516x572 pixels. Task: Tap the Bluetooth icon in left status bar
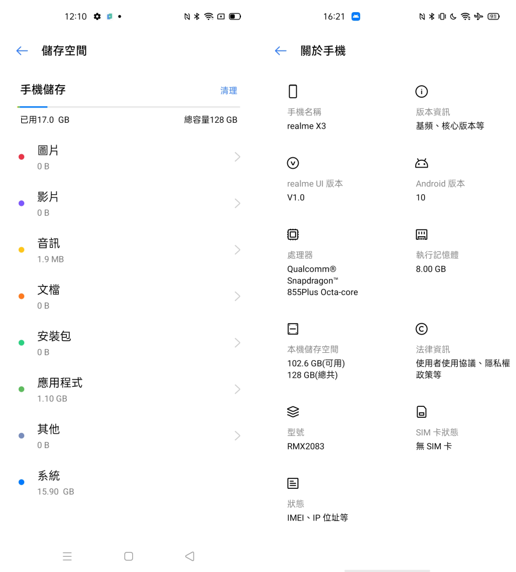click(197, 16)
